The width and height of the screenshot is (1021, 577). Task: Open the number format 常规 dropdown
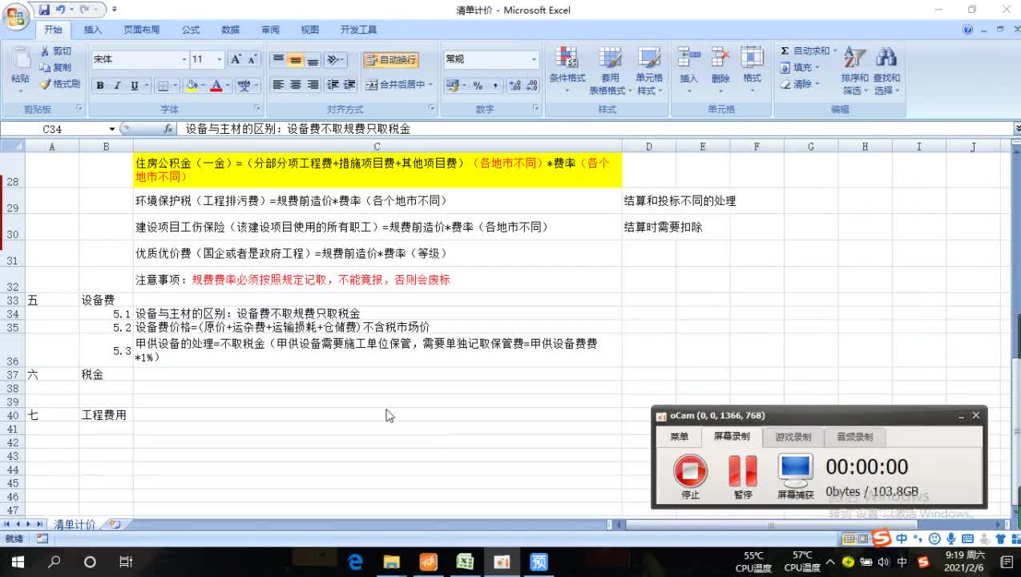[534, 59]
